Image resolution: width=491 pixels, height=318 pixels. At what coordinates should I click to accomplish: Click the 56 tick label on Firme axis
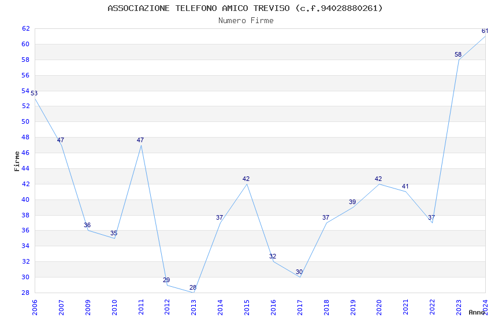(x=25, y=75)
